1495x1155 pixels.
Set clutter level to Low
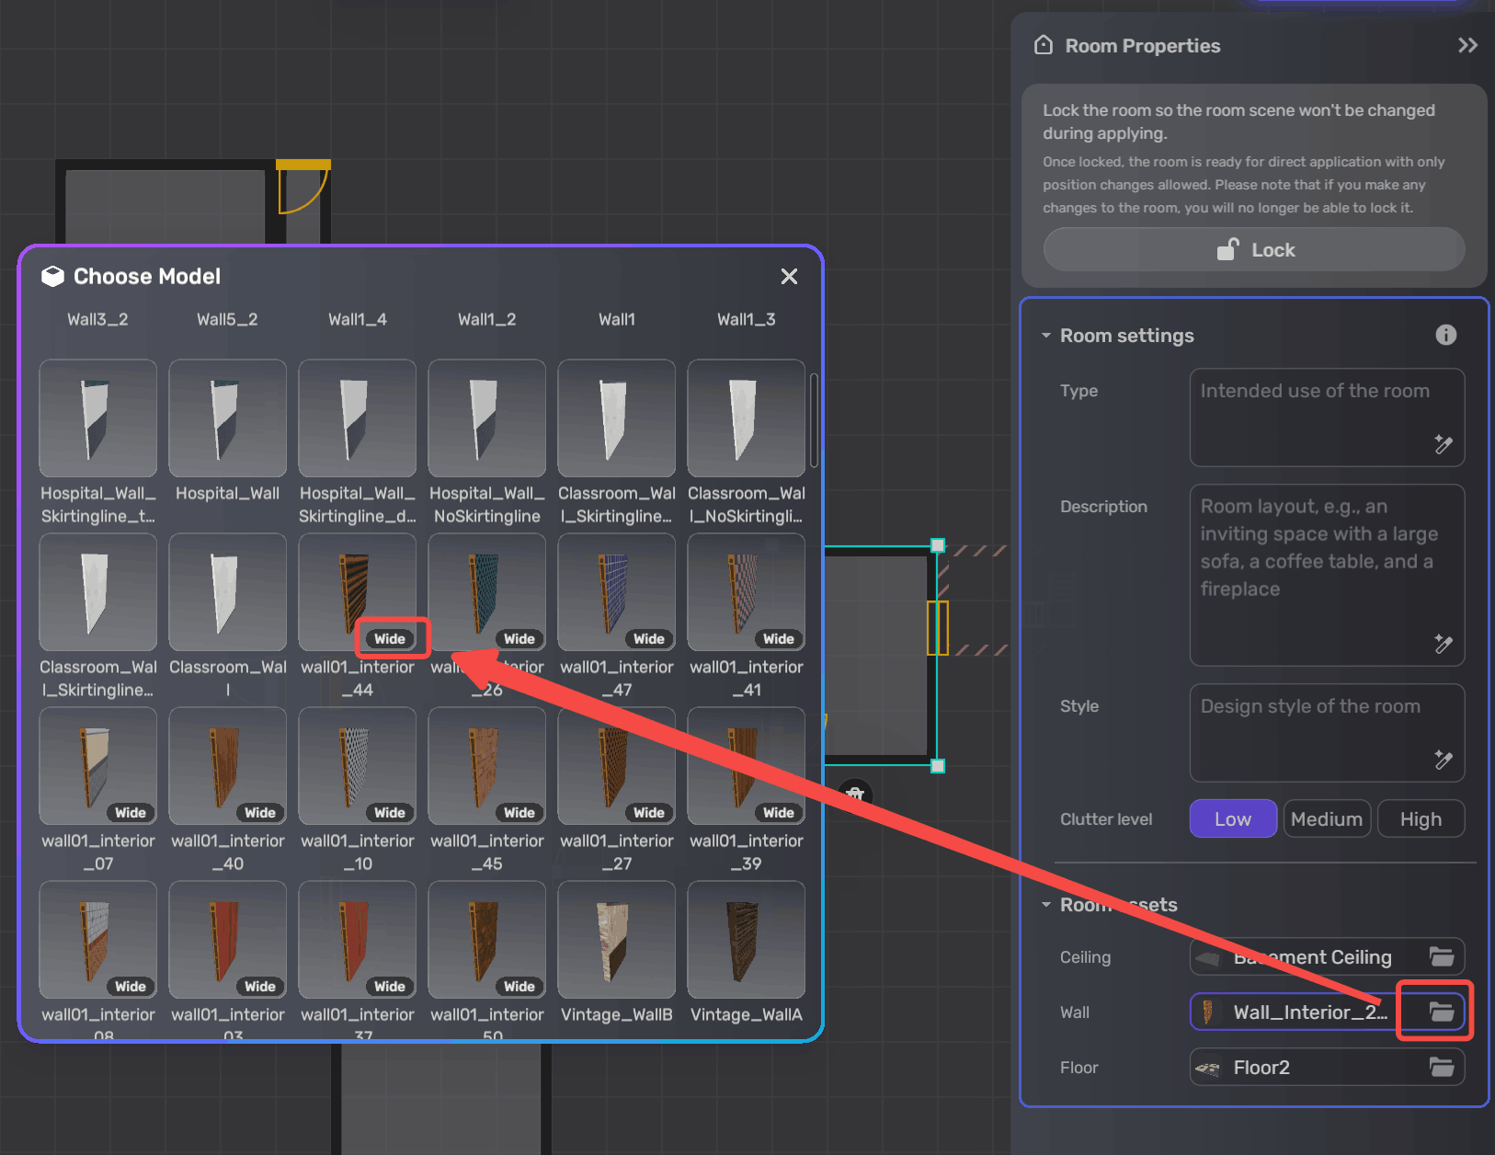click(1232, 818)
